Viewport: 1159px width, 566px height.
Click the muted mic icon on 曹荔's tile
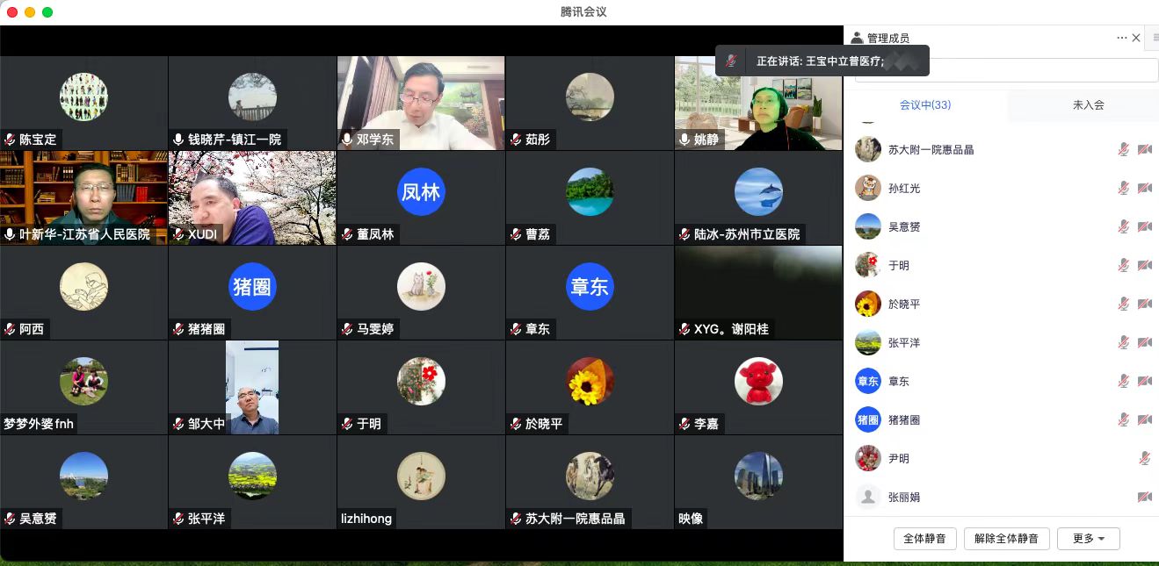(516, 234)
